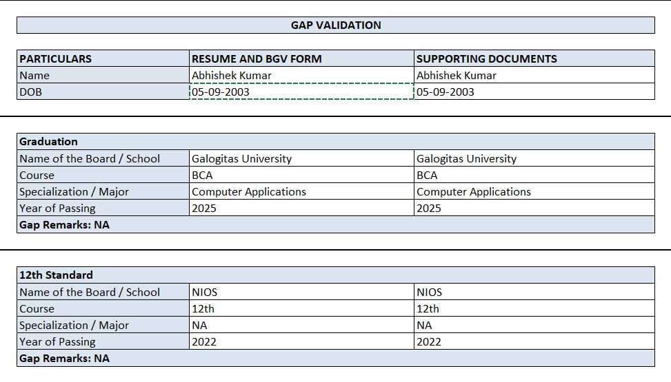Click the GAP VALIDATION title cell

click(x=336, y=25)
